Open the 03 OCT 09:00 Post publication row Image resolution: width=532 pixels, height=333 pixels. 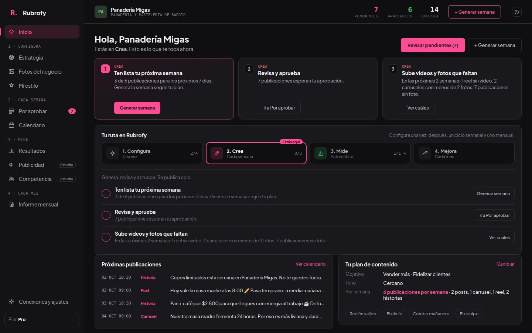click(x=214, y=290)
